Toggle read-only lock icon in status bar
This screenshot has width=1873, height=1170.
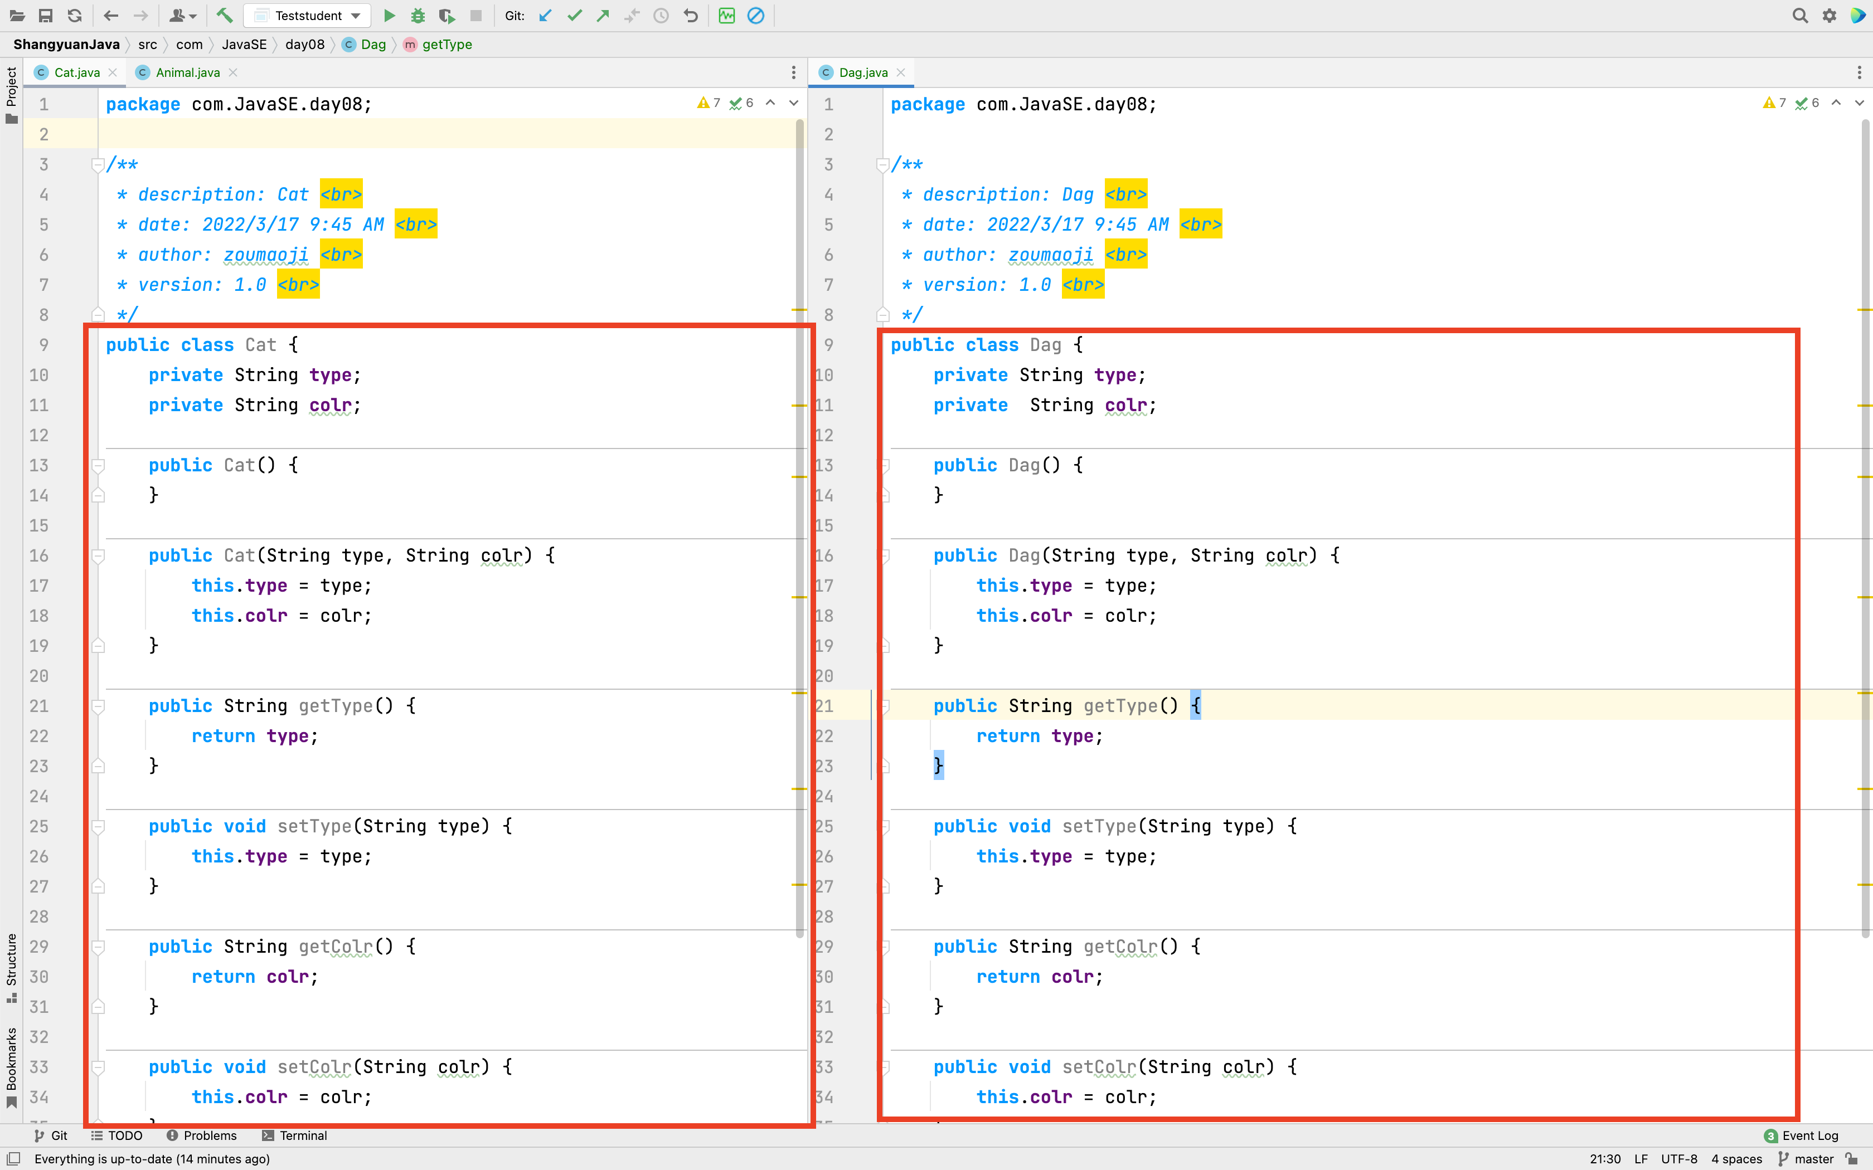(x=1851, y=1158)
